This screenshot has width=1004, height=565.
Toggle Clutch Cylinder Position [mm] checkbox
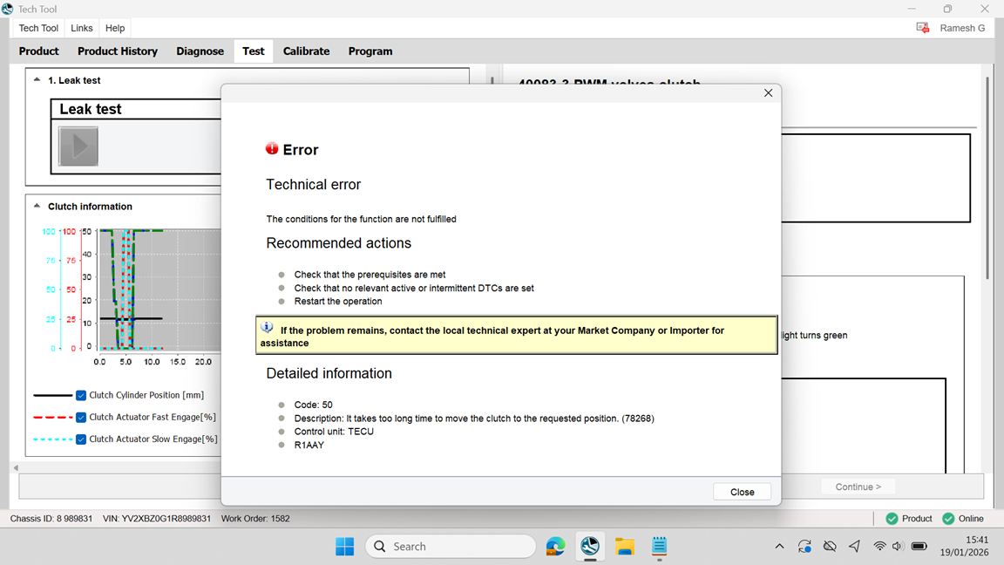click(x=81, y=395)
